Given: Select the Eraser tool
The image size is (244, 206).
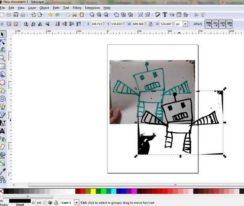Looking at the screenshot, I should click(2, 147).
